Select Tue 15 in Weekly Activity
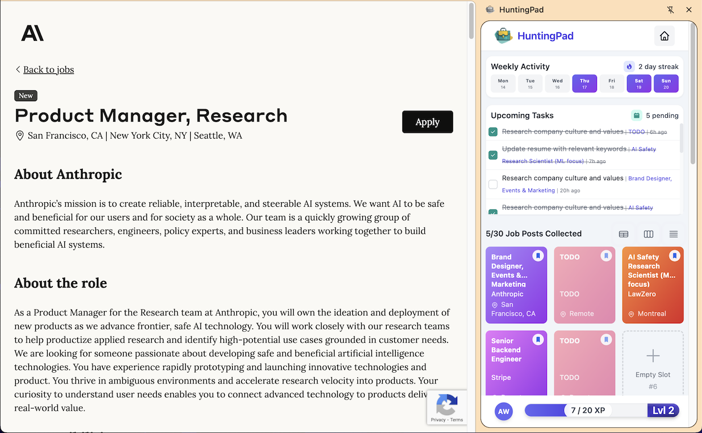This screenshot has width=702, height=433. [530, 84]
